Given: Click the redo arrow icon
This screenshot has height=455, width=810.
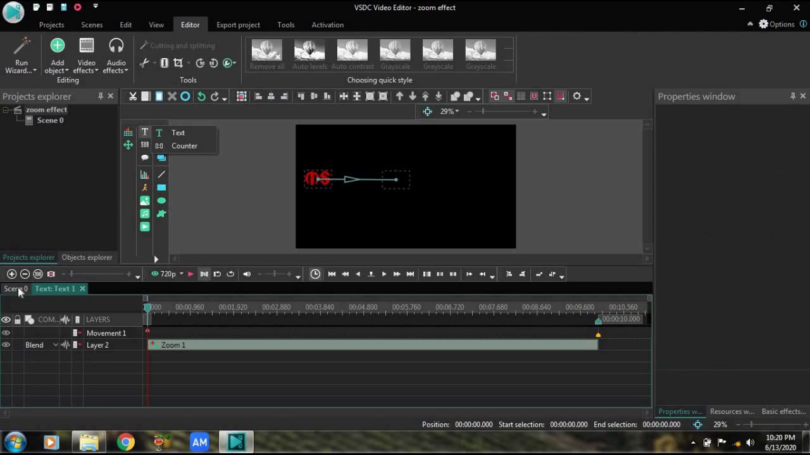Looking at the screenshot, I should point(215,96).
